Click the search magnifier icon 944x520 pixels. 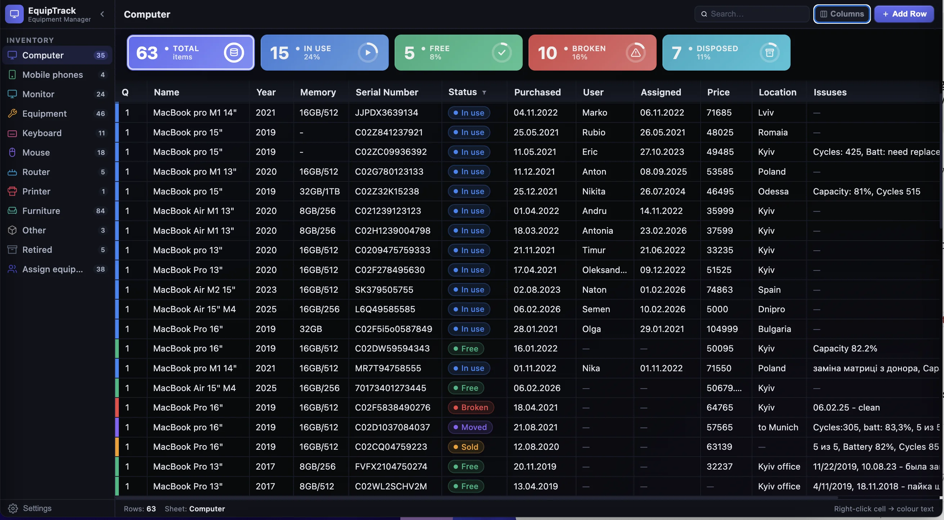(x=704, y=14)
